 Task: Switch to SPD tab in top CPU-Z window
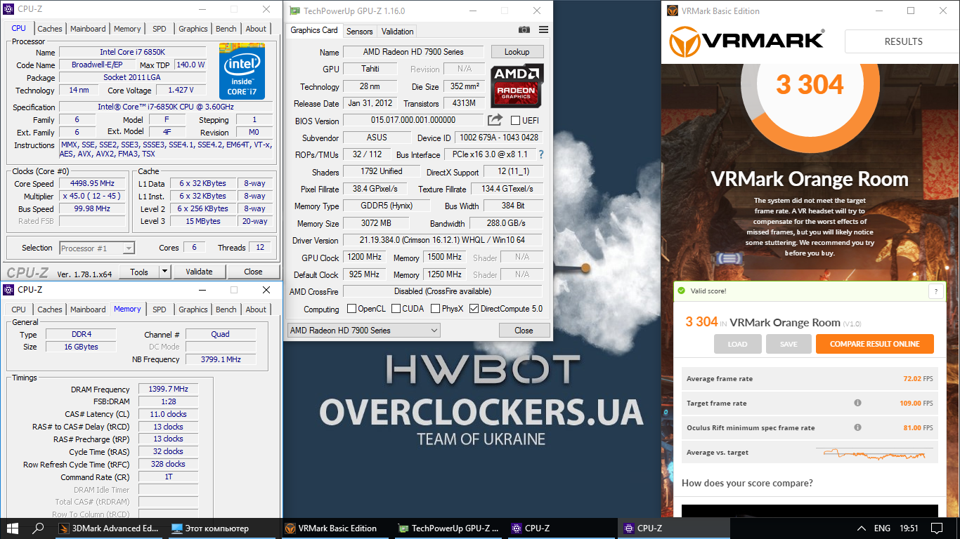(x=160, y=29)
